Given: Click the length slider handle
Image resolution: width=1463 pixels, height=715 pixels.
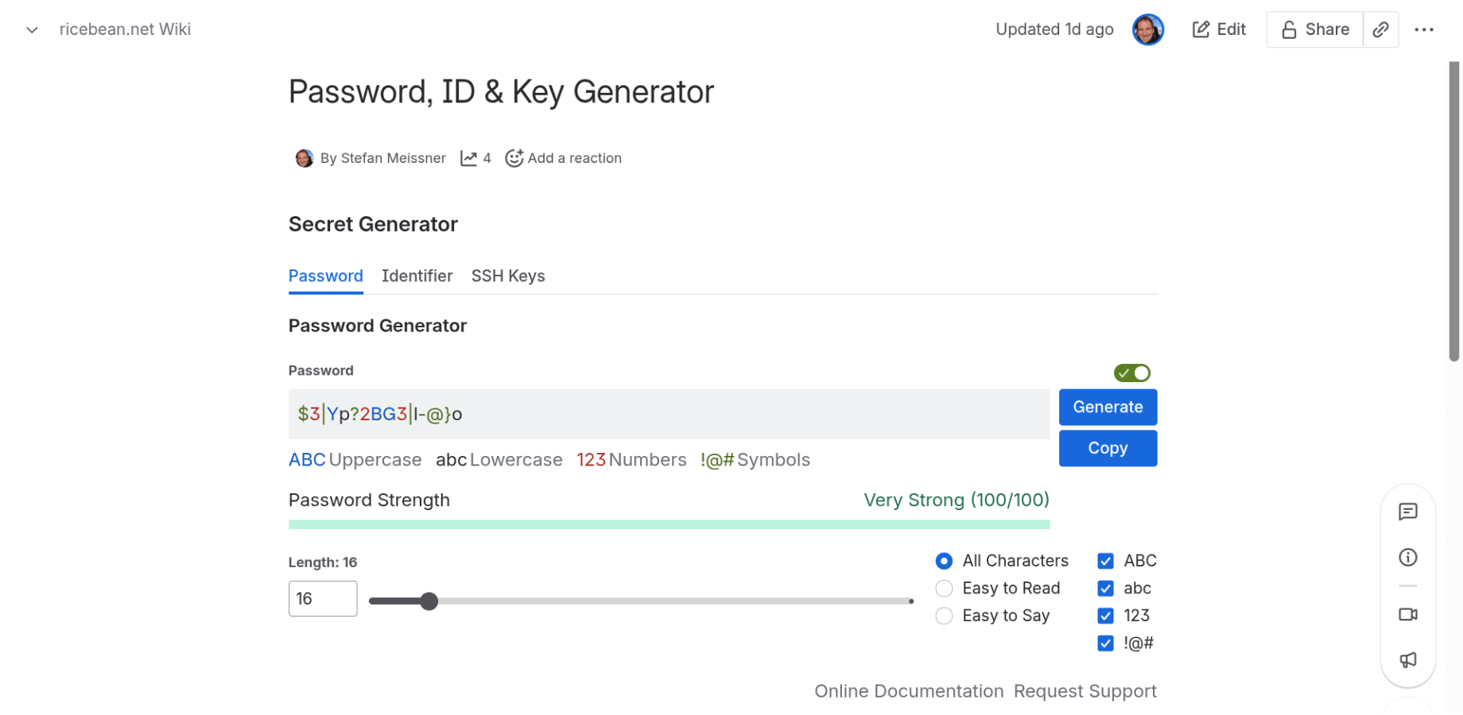Looking at the screenshot, I should click(429, 601).
